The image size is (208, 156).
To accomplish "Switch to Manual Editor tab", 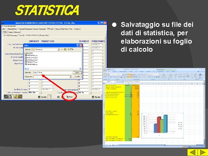I will 12,29.
